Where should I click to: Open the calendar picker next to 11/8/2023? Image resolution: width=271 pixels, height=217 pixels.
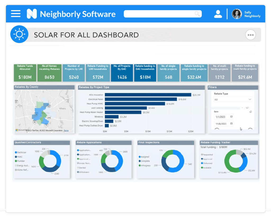tap(232, 123)
